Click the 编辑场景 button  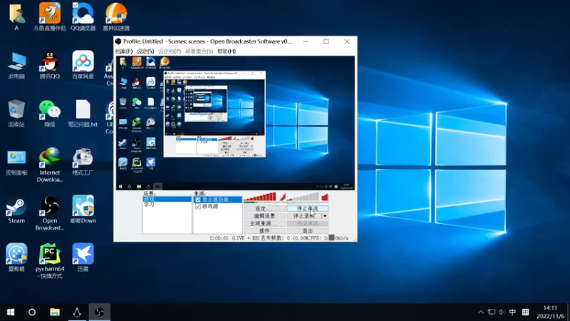tap(264, 216)
